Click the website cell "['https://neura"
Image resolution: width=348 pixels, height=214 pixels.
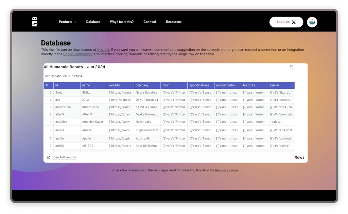121,93
